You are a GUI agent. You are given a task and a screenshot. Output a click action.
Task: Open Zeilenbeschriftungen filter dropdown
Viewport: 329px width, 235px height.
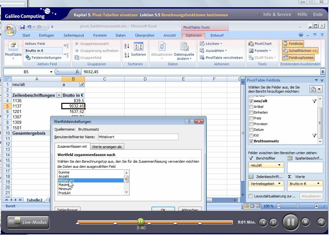(x=59, y=96)
